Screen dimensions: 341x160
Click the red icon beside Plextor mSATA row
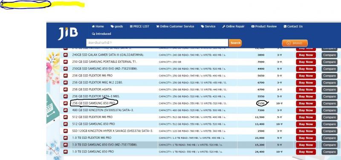[x=66, y=90]
